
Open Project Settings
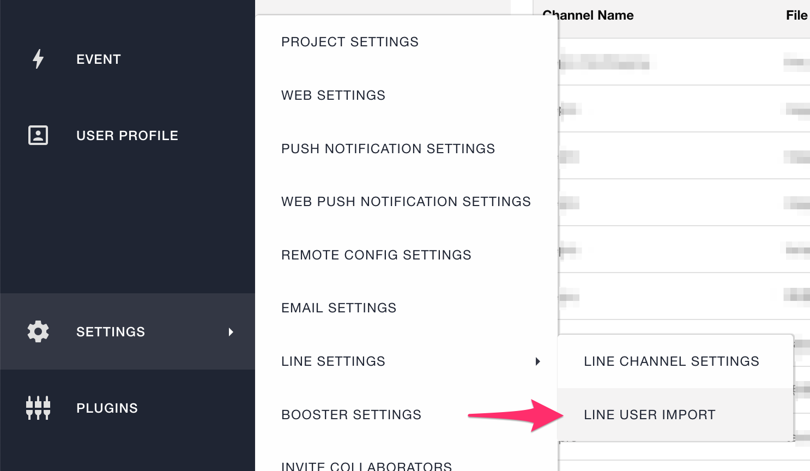point(350,42)
